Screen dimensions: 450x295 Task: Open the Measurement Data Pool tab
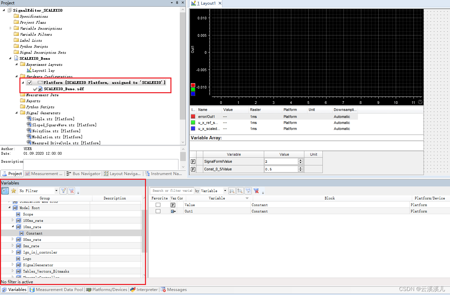pos(56,290)
